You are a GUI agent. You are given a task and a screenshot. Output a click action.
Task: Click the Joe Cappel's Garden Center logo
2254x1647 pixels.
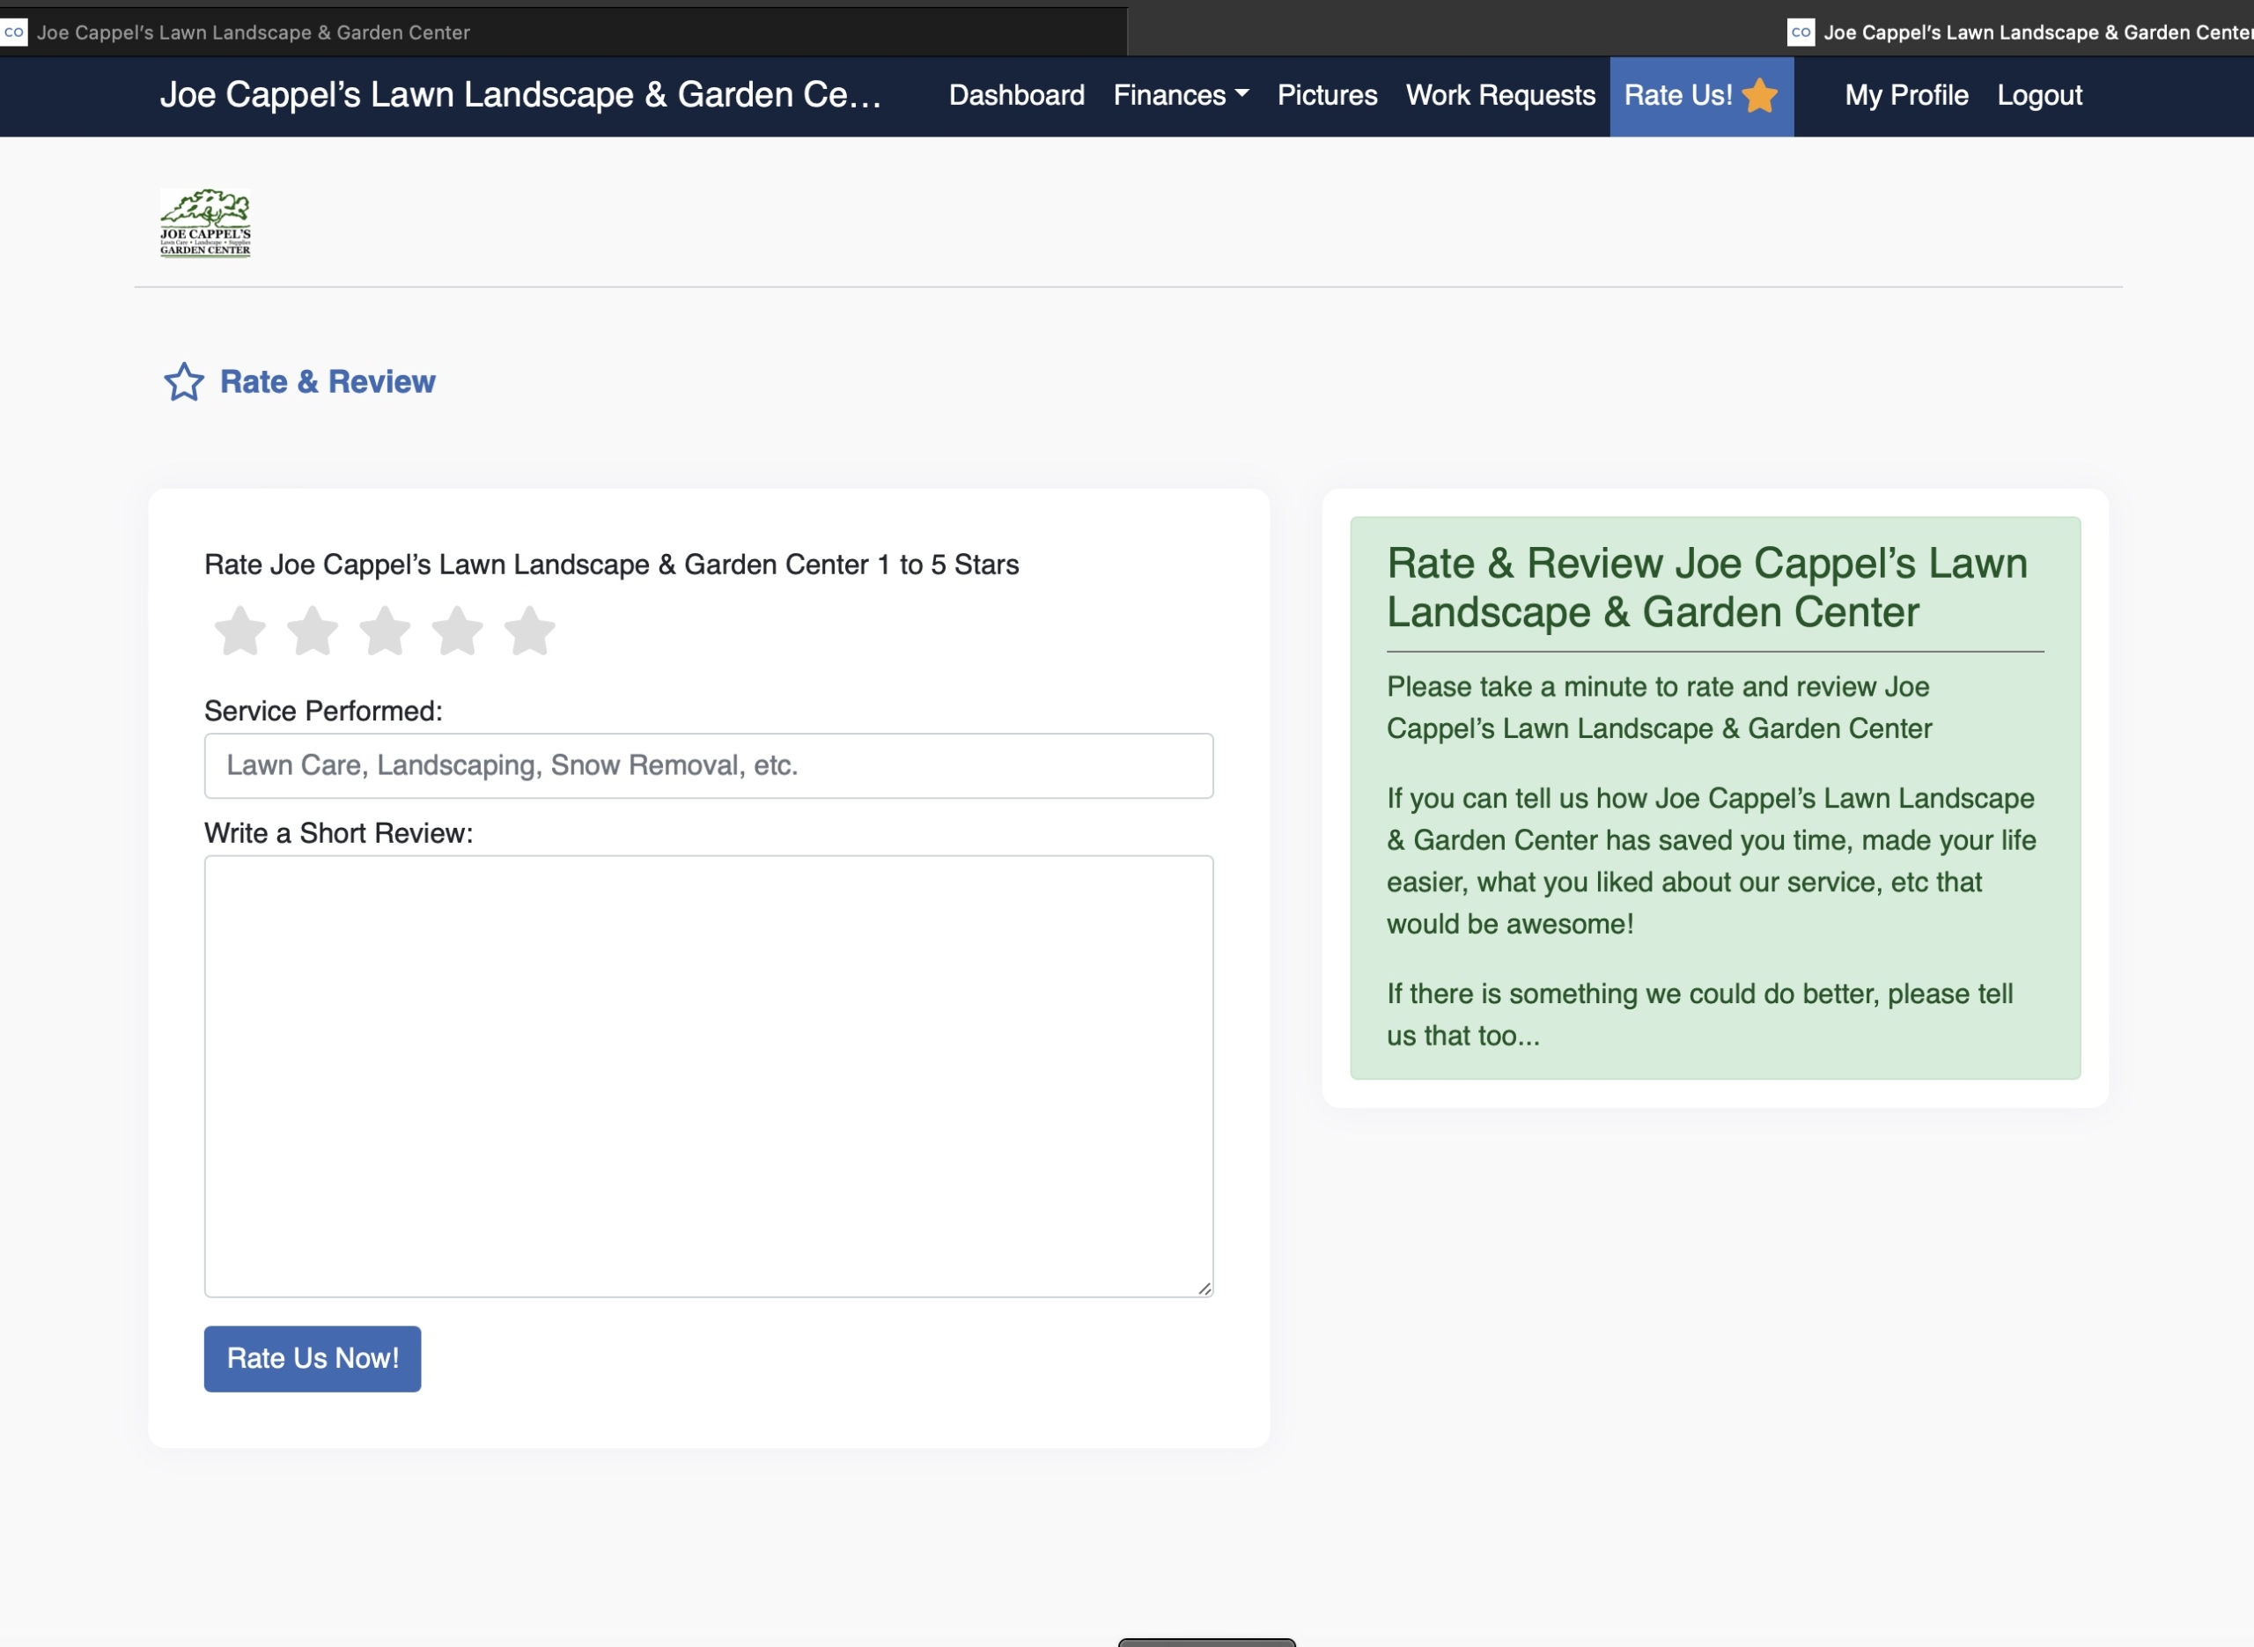click(x=205, y=224)
